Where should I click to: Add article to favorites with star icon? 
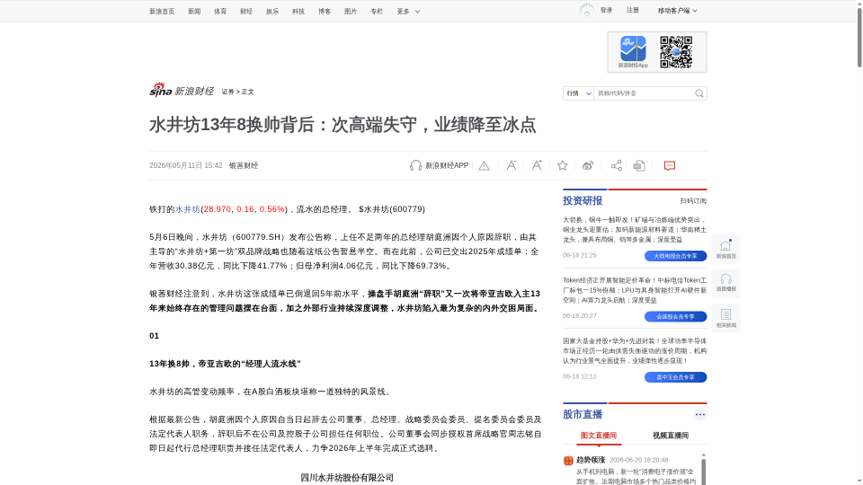click(x=562, y=165)
